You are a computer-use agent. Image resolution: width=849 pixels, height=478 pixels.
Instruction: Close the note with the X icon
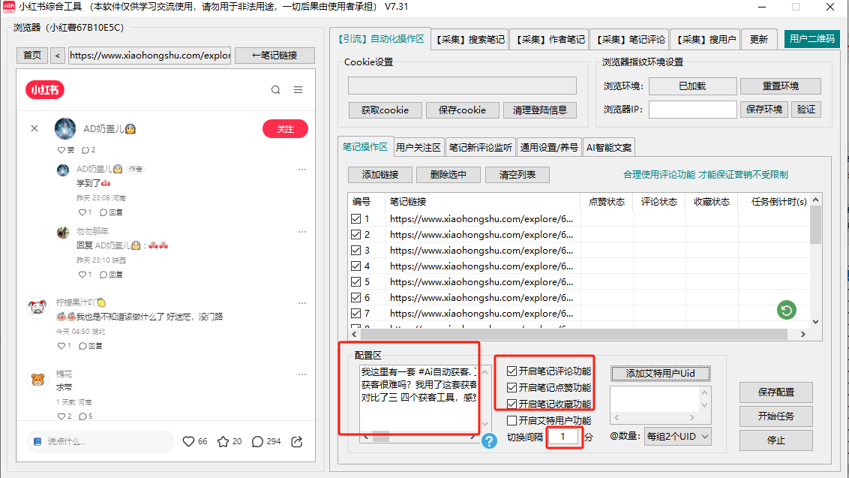(34, 128)
